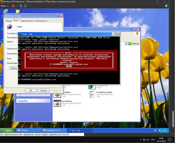Click the grayed-out Unity mode icon in VMware toolbar
This screenshot has height=143, width=175.
(30, 6)
